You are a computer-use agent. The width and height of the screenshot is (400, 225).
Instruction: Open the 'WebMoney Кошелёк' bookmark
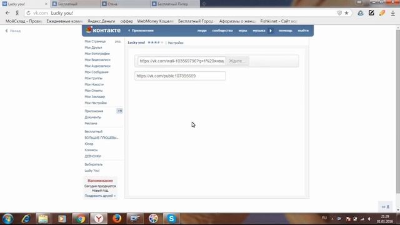tap(155, 21)
